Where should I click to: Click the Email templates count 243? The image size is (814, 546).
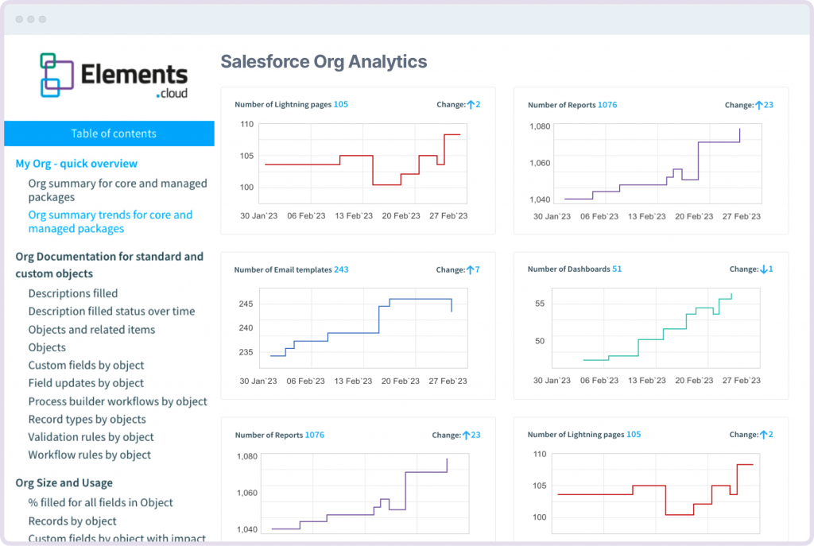tap(341, 270)
